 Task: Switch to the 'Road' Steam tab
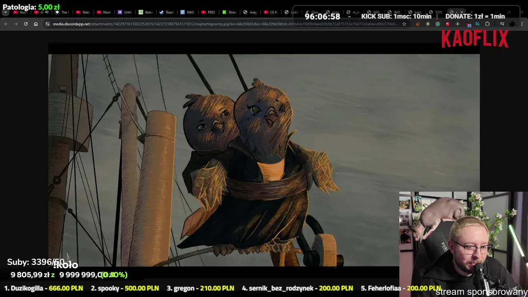click(x=167, y=12)
